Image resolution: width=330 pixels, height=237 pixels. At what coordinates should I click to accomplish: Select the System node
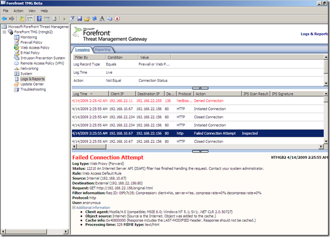pos(26,74)
